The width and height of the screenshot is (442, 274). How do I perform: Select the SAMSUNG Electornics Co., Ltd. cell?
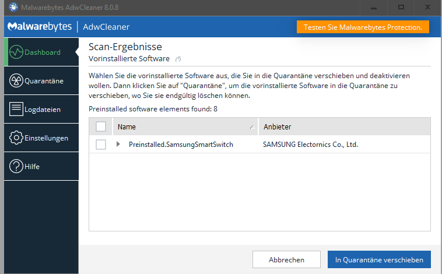coord(310,145)
